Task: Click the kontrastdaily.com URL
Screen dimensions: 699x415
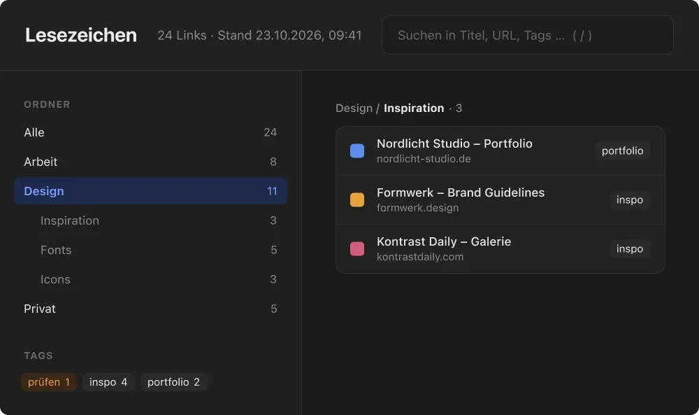Action: (420, 257)
